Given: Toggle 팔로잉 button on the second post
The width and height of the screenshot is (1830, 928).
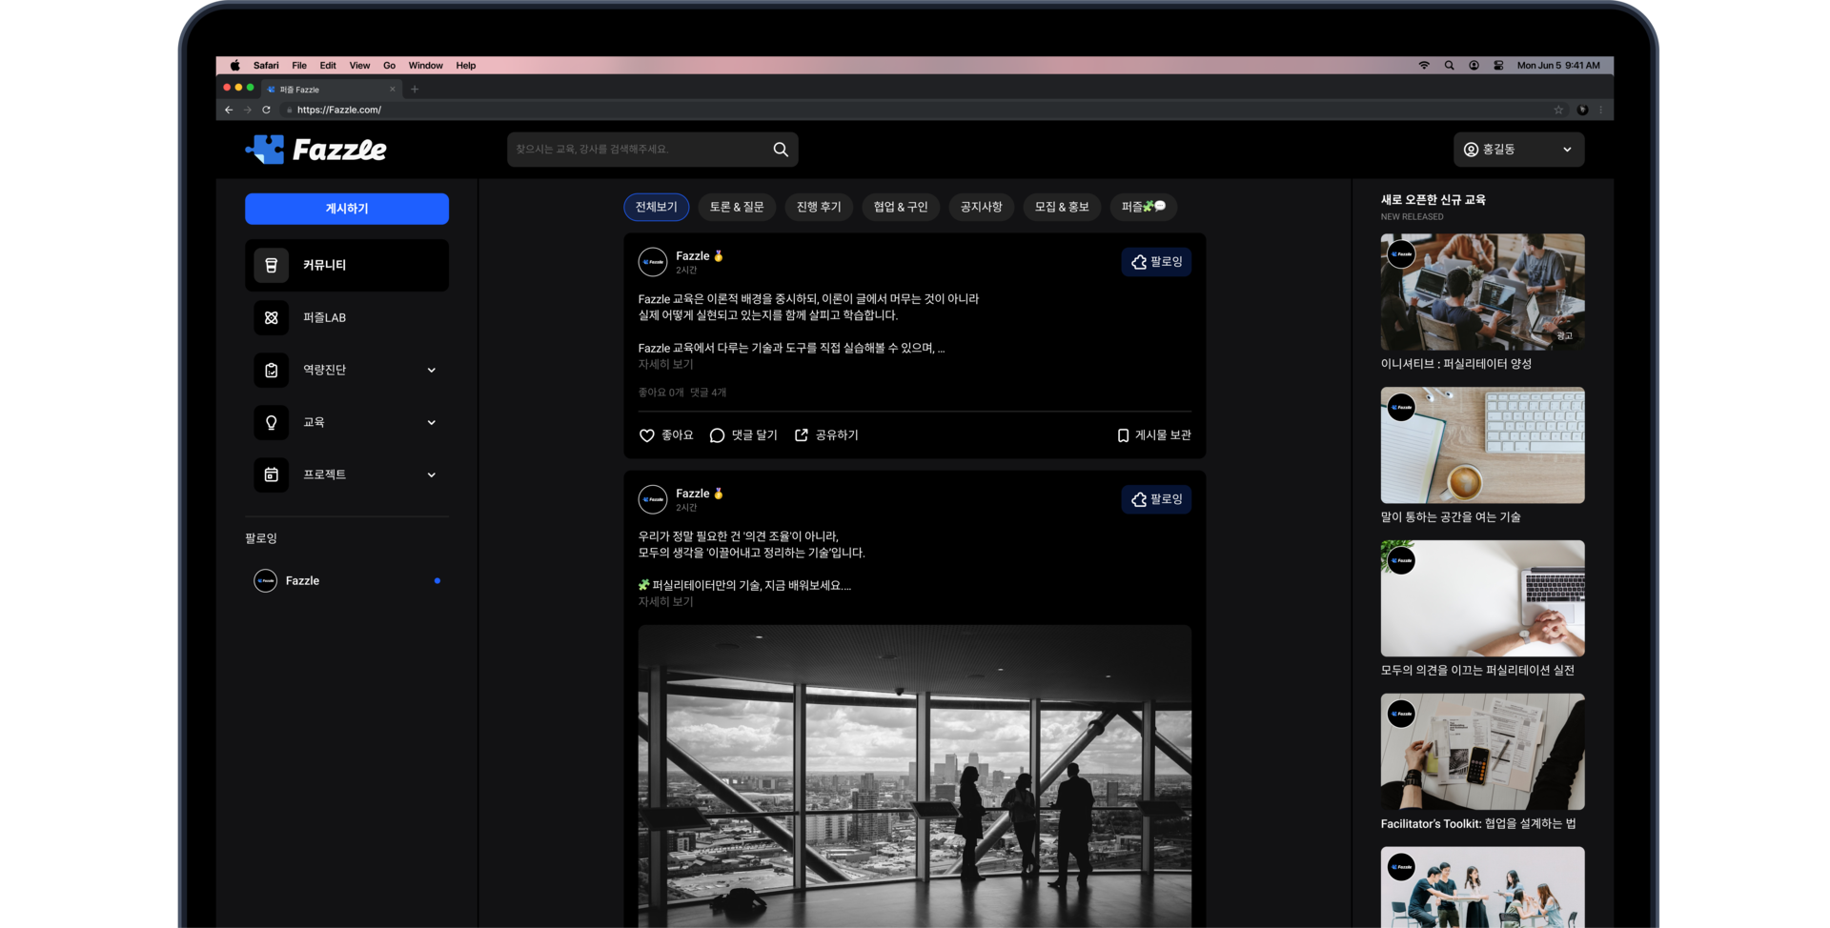Looking at the screenshot, I should [1156, 499].
